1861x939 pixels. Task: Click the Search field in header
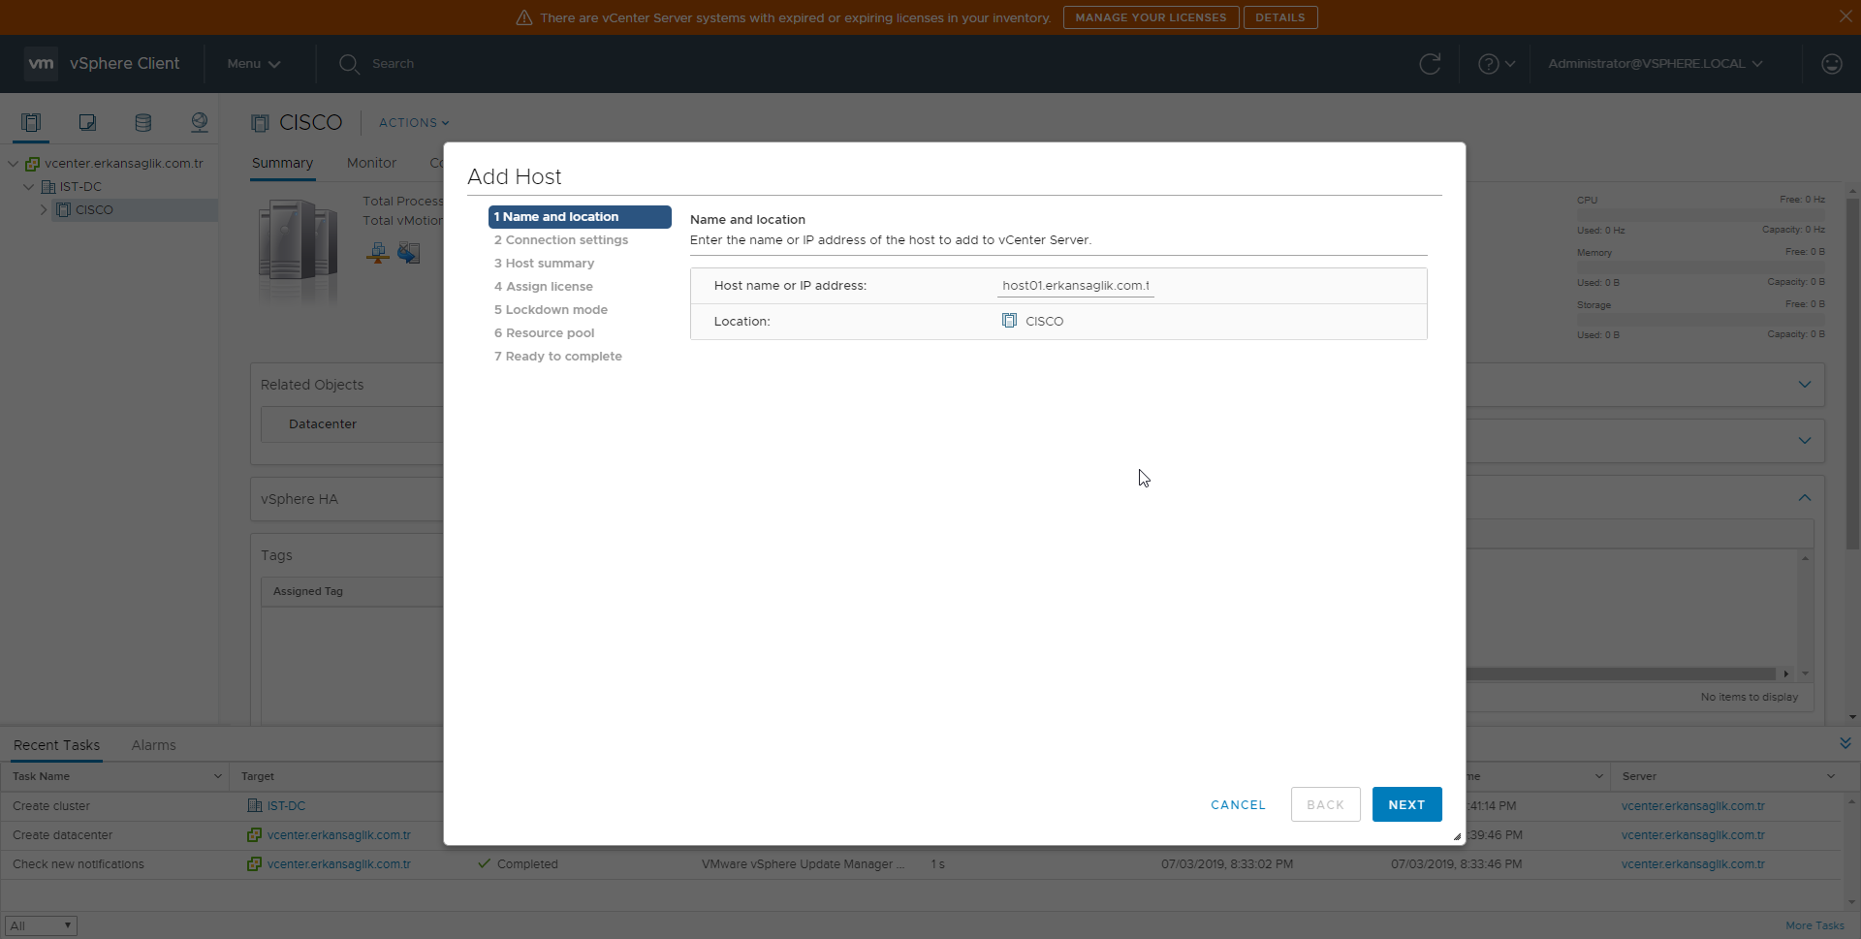pos(393,64)
